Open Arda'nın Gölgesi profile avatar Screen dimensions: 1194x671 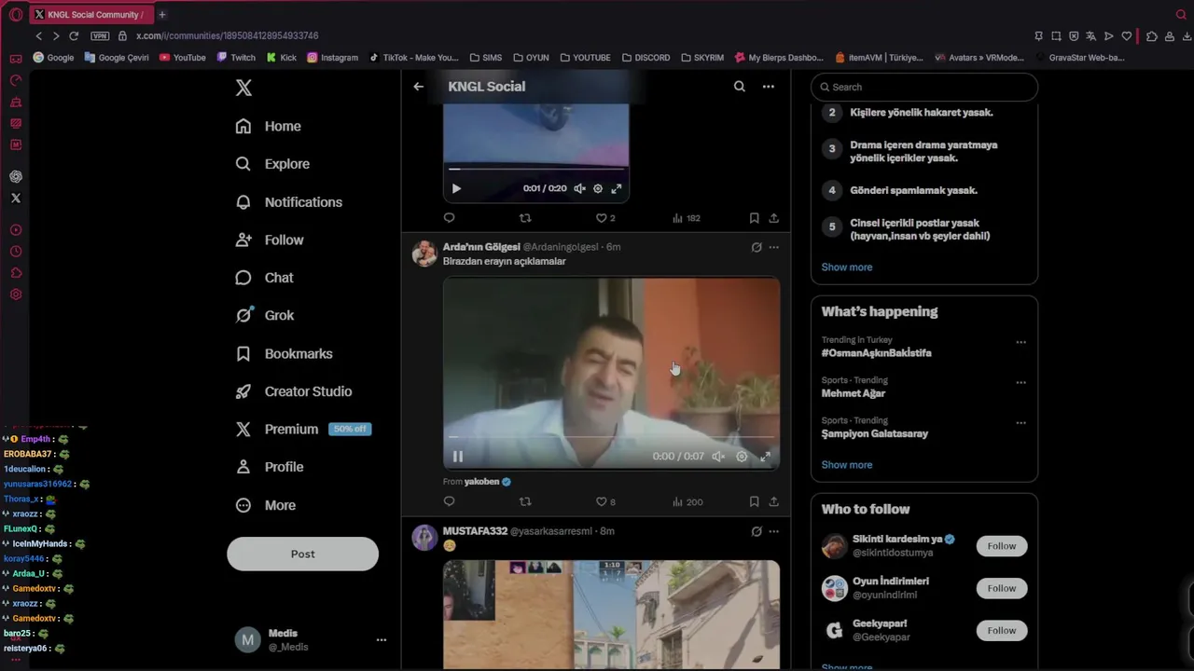click(x=424, y=253)
